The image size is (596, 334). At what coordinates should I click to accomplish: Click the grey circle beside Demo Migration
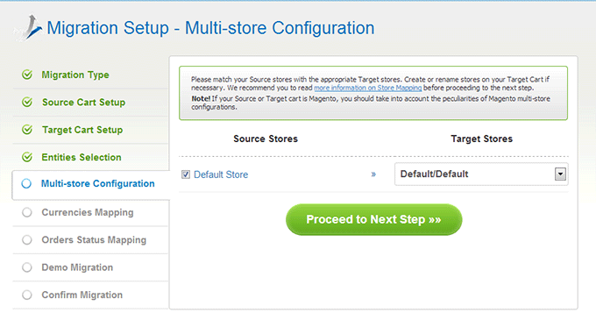(27, 267)
